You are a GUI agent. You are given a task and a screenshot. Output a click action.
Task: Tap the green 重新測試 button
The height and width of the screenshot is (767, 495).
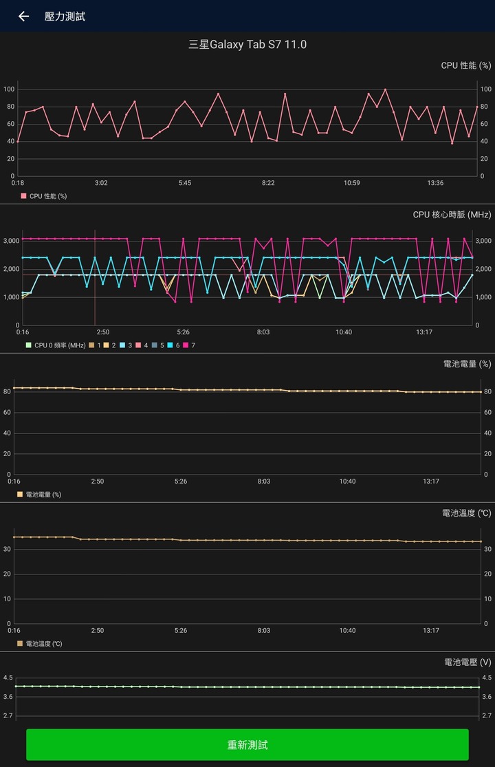247,744
